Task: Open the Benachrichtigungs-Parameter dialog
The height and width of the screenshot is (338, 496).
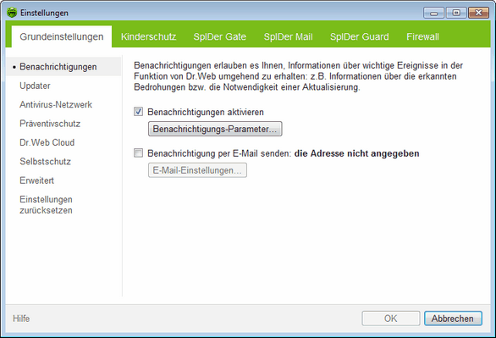Action: [x=215, y=129]
